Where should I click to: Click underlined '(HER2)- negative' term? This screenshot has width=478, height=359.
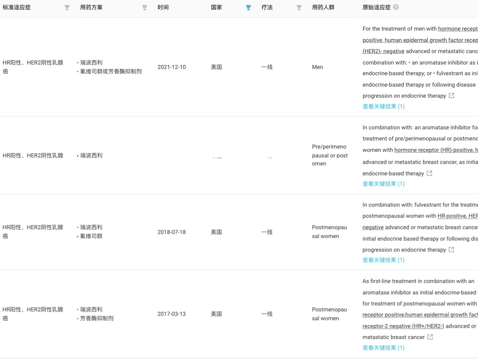coord(383,51)
